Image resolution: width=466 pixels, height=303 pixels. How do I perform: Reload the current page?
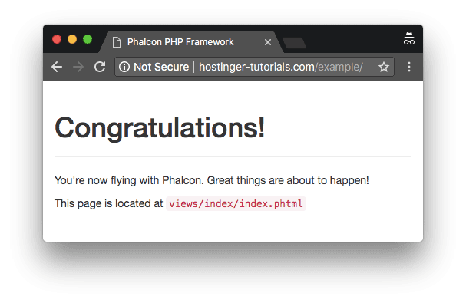pyautogui.click(x=100, y=67)
